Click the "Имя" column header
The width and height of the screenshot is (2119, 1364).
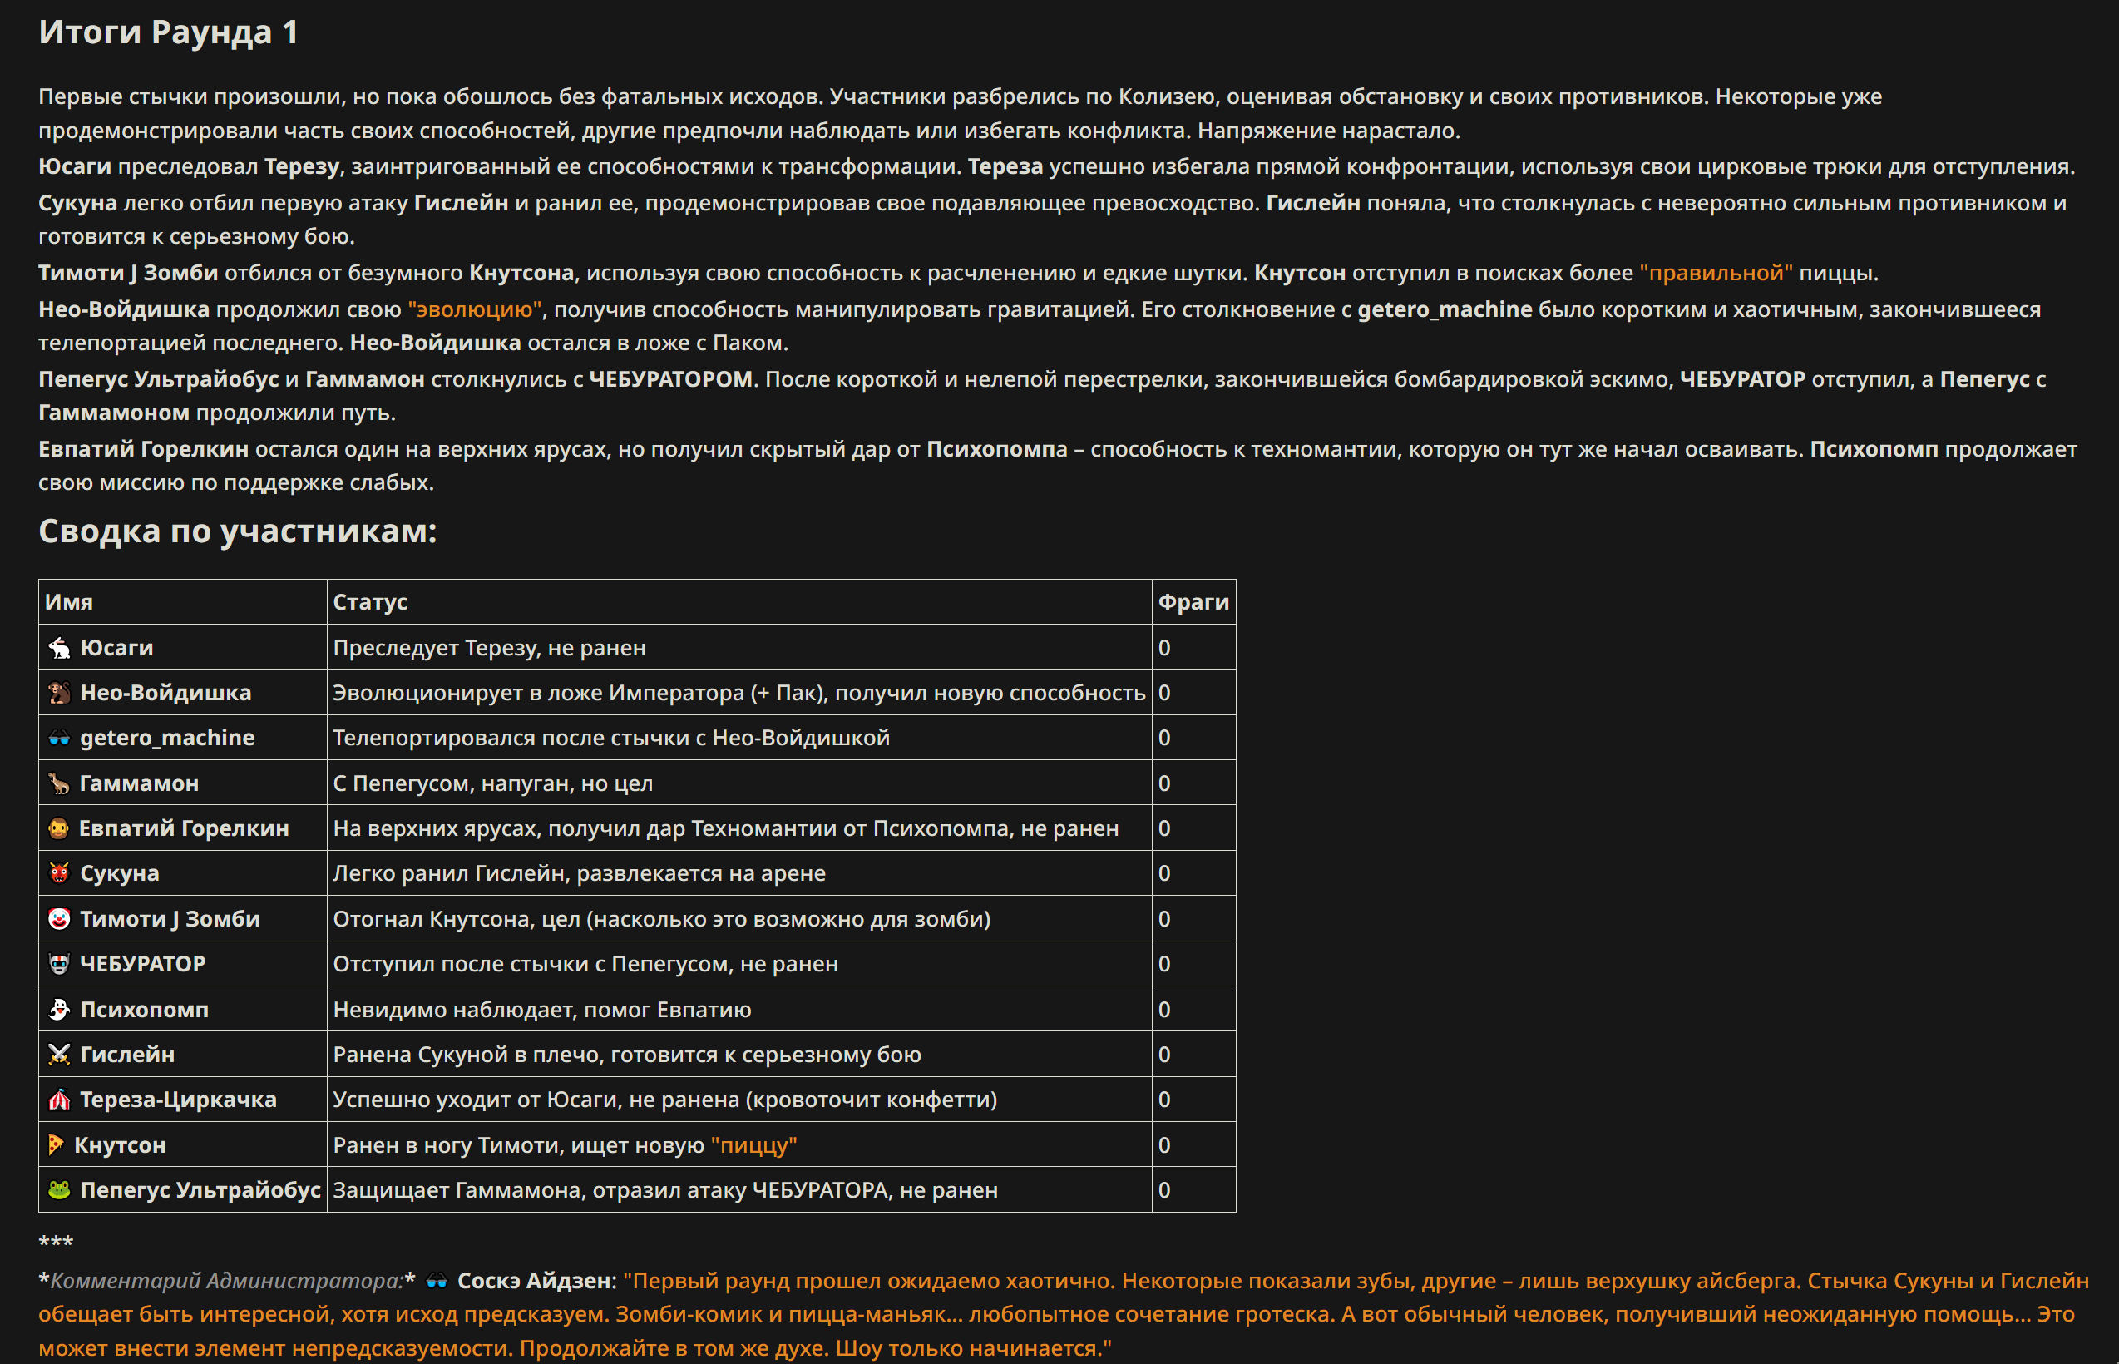pyautogui.click(x=69, y=602)
